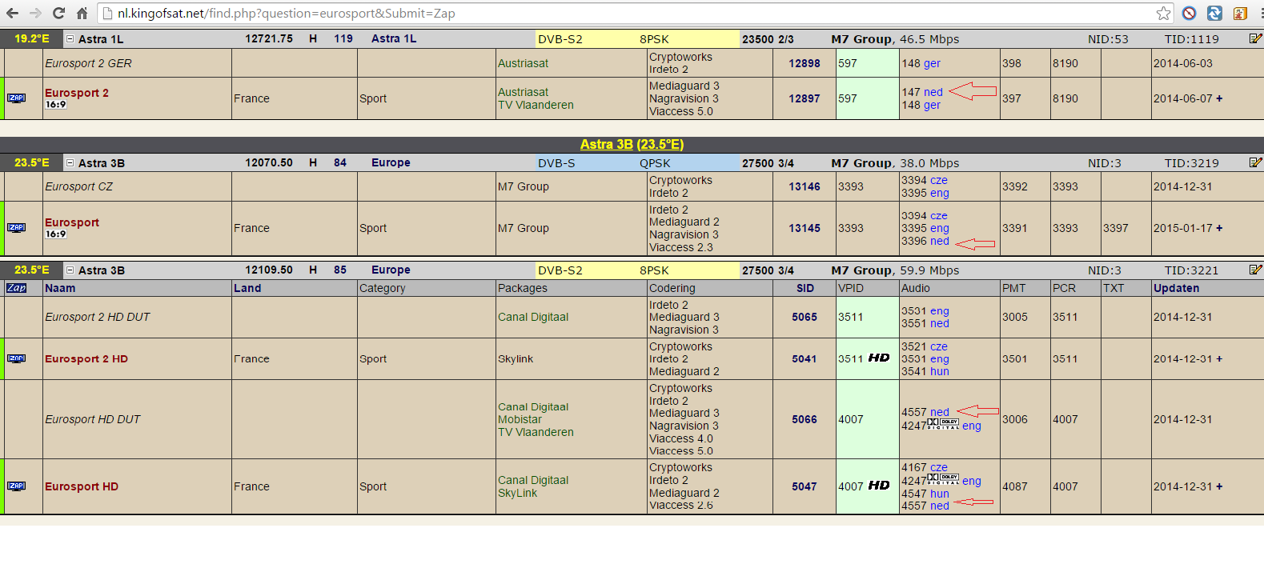Bookmark this page with the star icon
1264x576 pixels.
(x=1164, y=13)
